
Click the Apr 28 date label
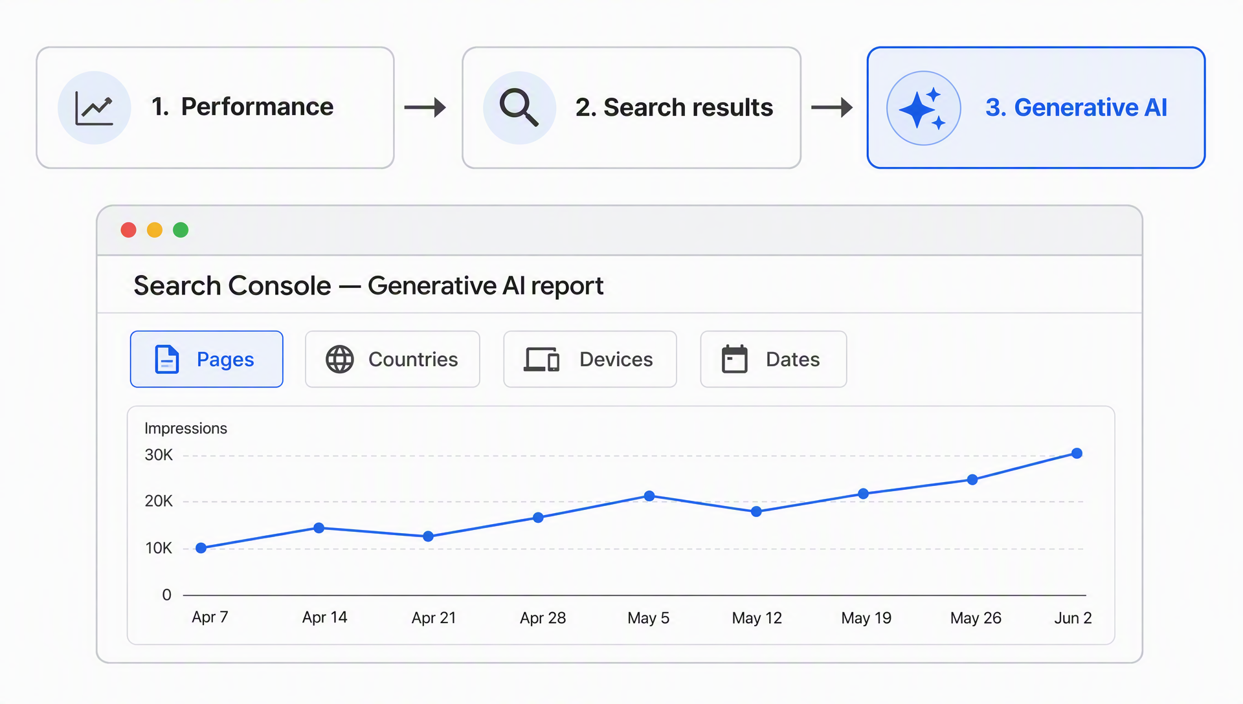point(543,618)
